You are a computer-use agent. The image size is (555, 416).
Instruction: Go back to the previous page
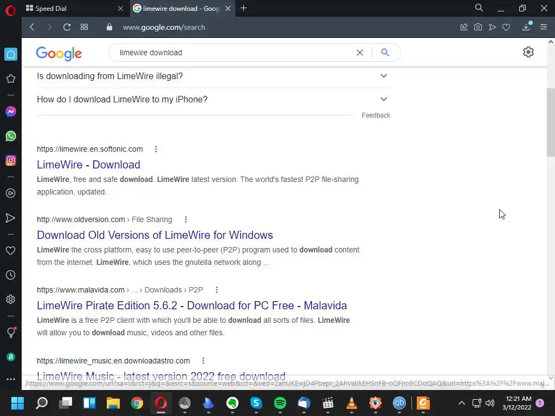[32, 27]
